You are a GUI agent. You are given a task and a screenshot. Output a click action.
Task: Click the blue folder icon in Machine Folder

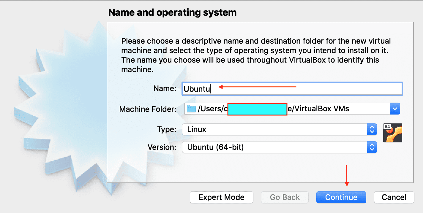click(191, 109)
